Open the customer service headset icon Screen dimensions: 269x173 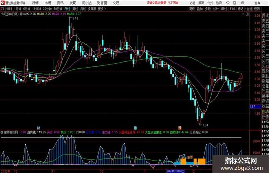[228, 3]
